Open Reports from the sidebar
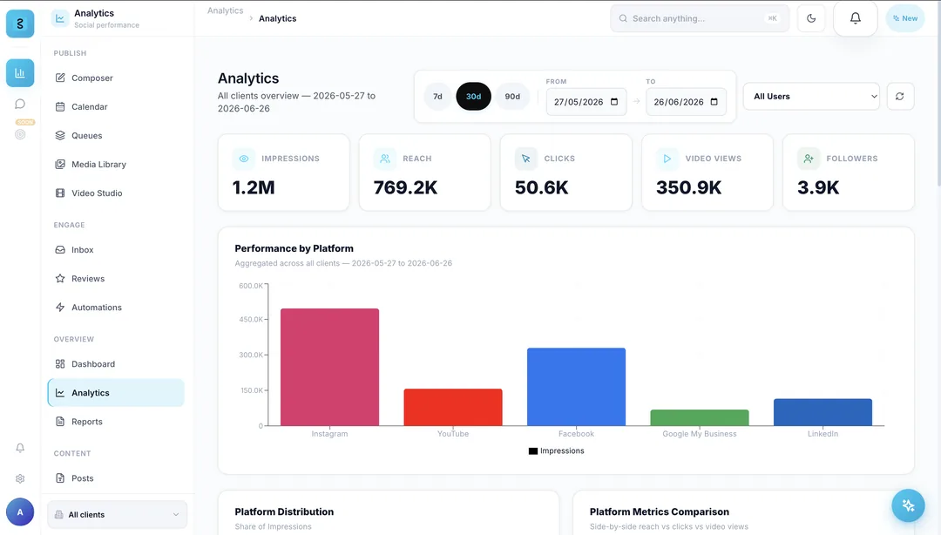Image resolution: width=941 pixels, height=535 pixels. point(116,422)
